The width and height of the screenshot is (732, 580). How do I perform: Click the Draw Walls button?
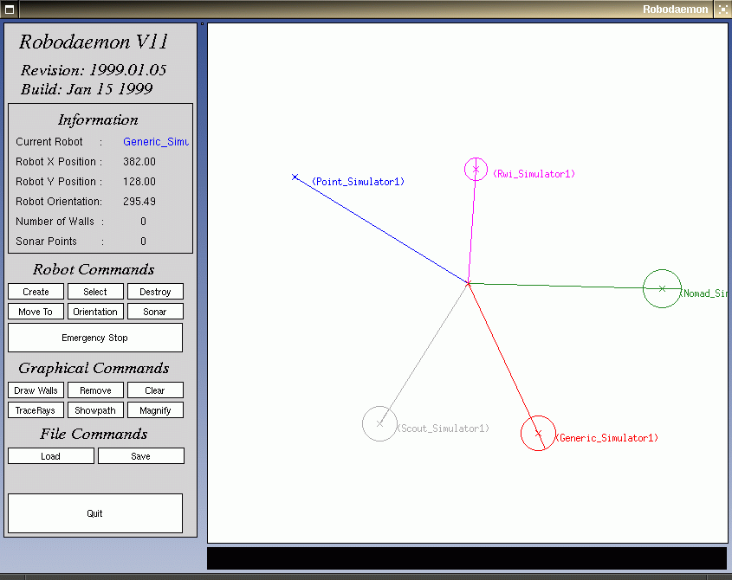tap(36, 390)
